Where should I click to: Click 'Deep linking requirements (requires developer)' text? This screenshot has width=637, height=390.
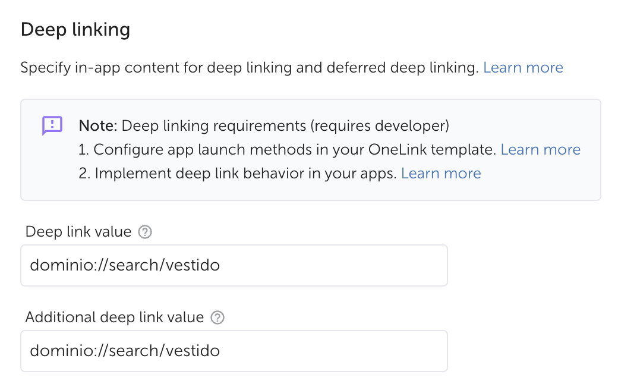tap(285, 126)
